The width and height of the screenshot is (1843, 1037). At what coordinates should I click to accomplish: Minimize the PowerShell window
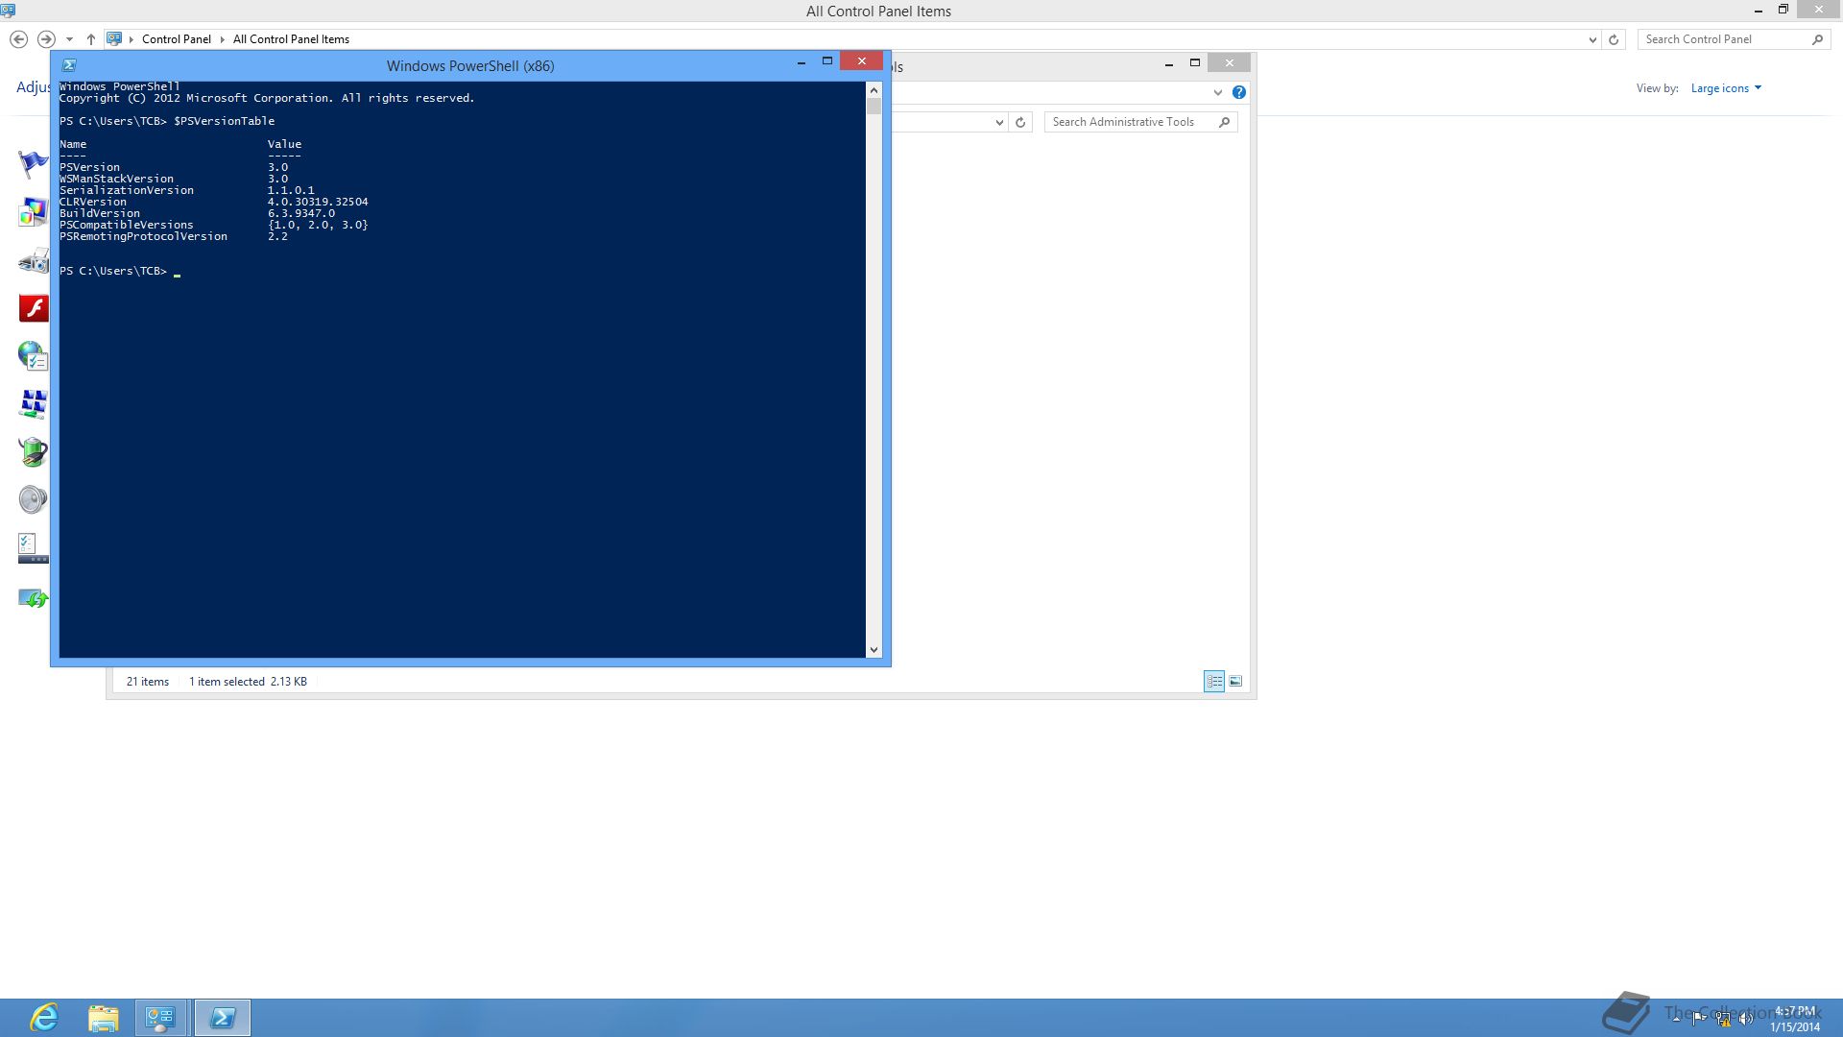(801, 61)
